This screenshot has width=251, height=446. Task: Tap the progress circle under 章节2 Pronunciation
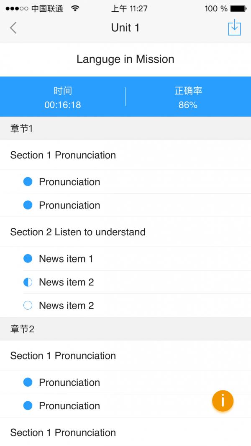point(28,382)
